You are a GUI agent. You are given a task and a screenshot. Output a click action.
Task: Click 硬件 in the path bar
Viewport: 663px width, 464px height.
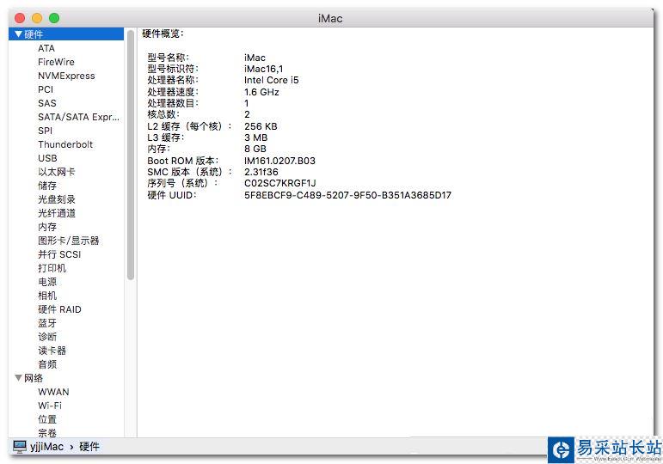(89, 447)
